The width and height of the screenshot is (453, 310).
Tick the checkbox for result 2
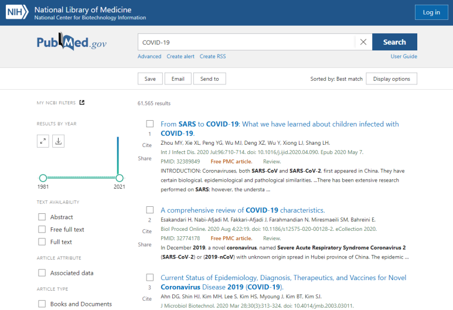click(x=149, y=210)
